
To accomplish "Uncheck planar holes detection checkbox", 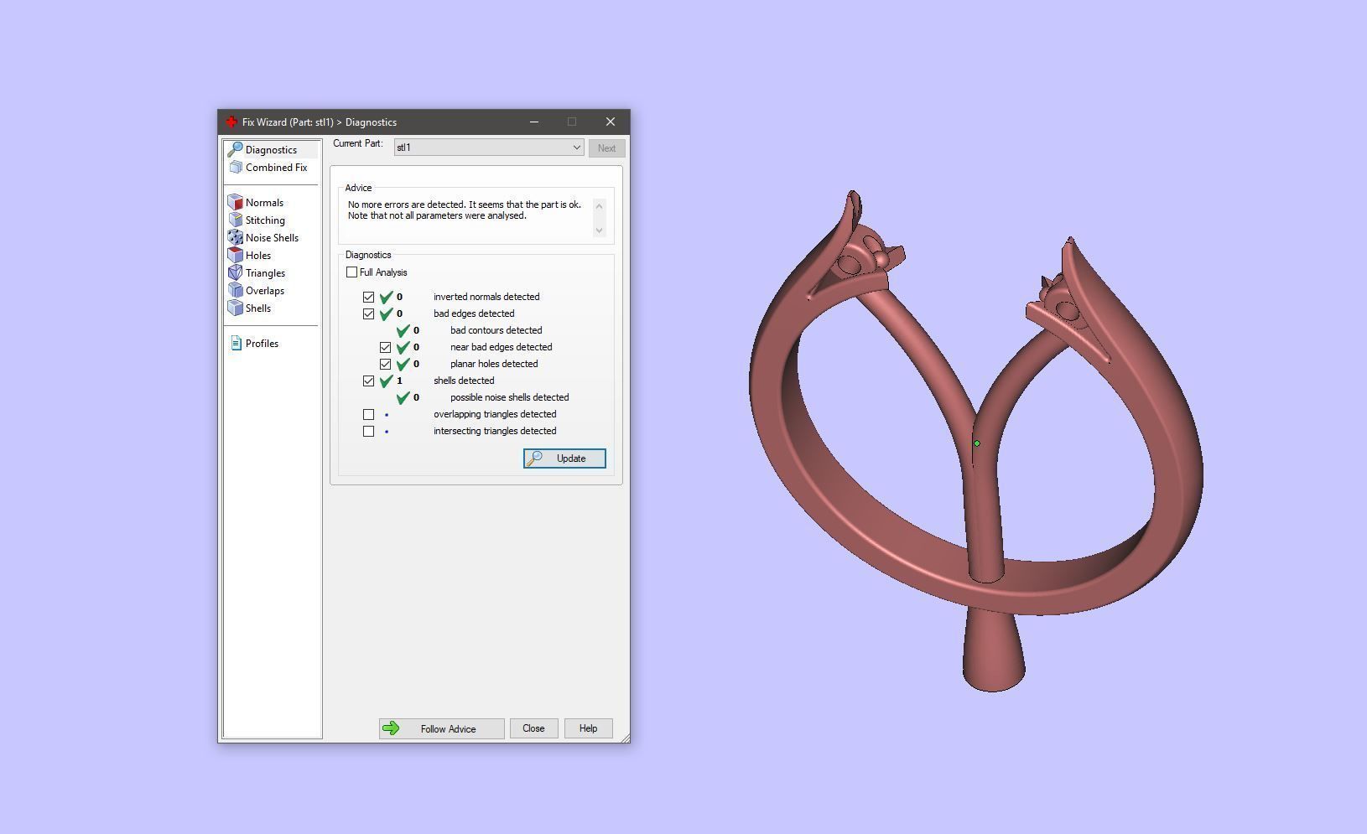I will (385, 364).
